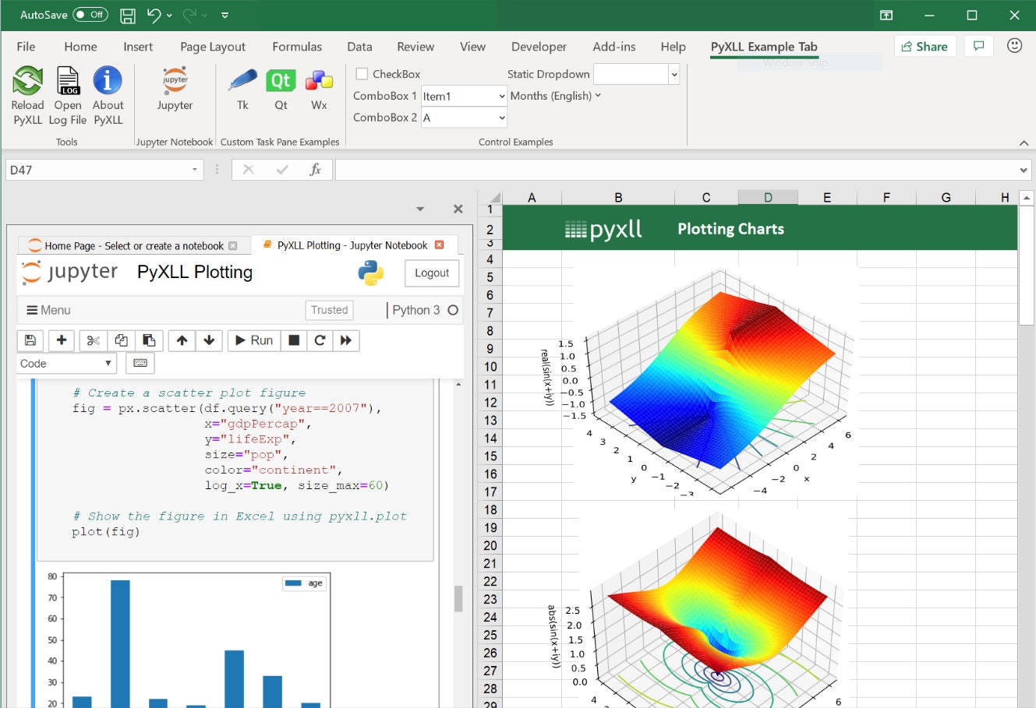Open the Tk task pane example
Image resolution: width=1036 pixels, height=708 pixels.
click(242, 90)
